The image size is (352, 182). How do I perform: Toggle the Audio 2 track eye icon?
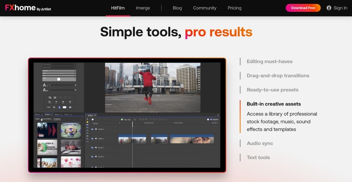click(x=96, y=156)
